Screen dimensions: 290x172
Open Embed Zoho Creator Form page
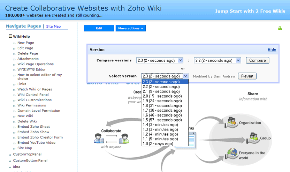pyautogui.click(x=40, y=137)
